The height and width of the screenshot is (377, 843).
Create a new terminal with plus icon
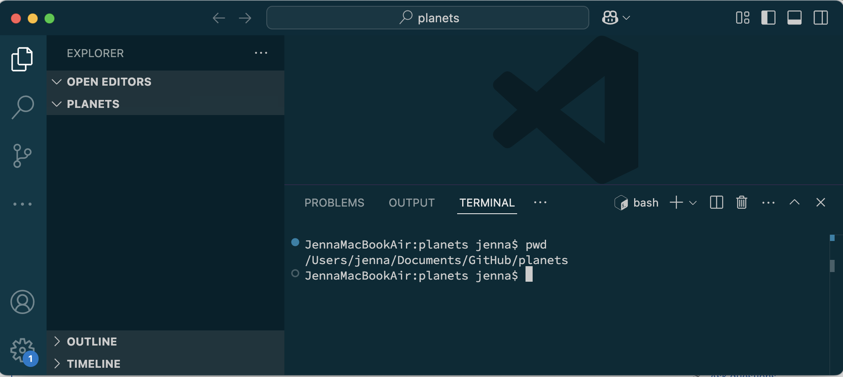coord(676,202)
